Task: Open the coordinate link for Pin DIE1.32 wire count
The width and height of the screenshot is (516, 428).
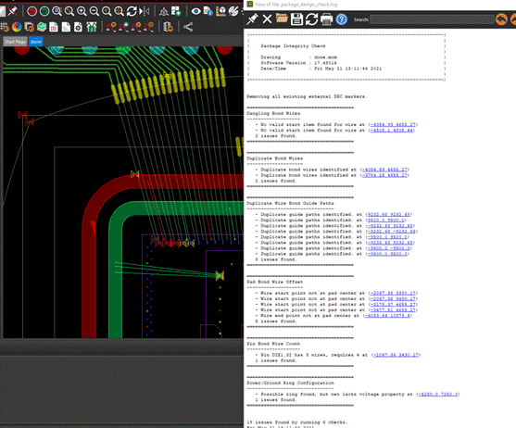Action: click(396, 355)
